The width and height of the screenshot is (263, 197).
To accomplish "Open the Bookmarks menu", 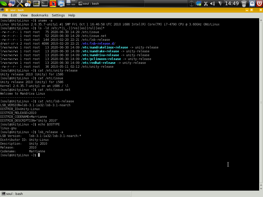I will [x=40, y=15].
